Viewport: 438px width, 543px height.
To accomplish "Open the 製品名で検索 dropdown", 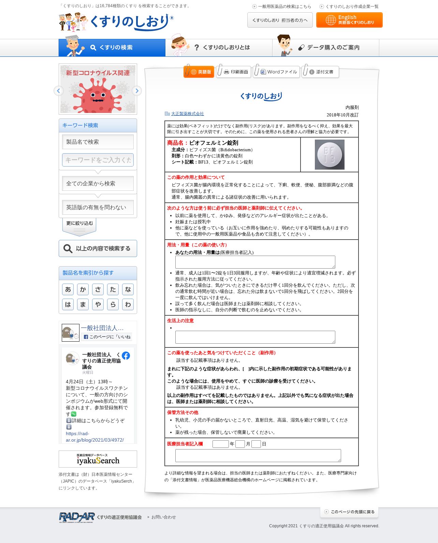I will pos(98,142).
